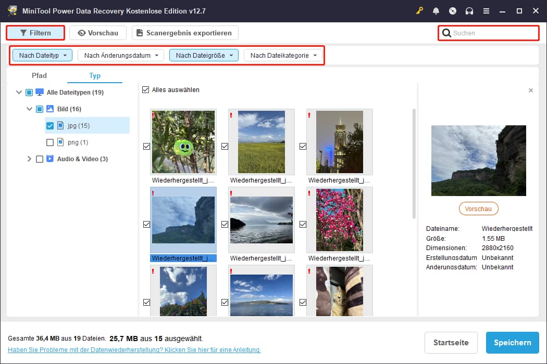The width and height of the screenshot is (547, 364).
Task: Uncheck the png file type checkbox
Action: pos(49,142)
